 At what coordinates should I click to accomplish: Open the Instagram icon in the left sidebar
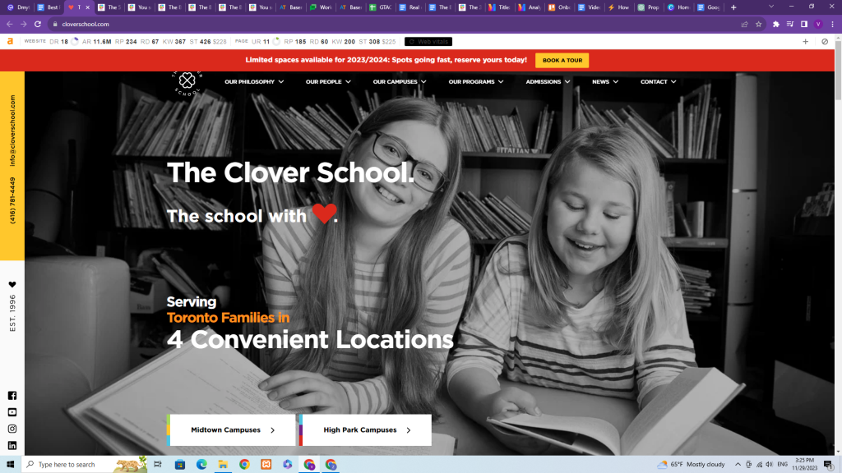12,429
